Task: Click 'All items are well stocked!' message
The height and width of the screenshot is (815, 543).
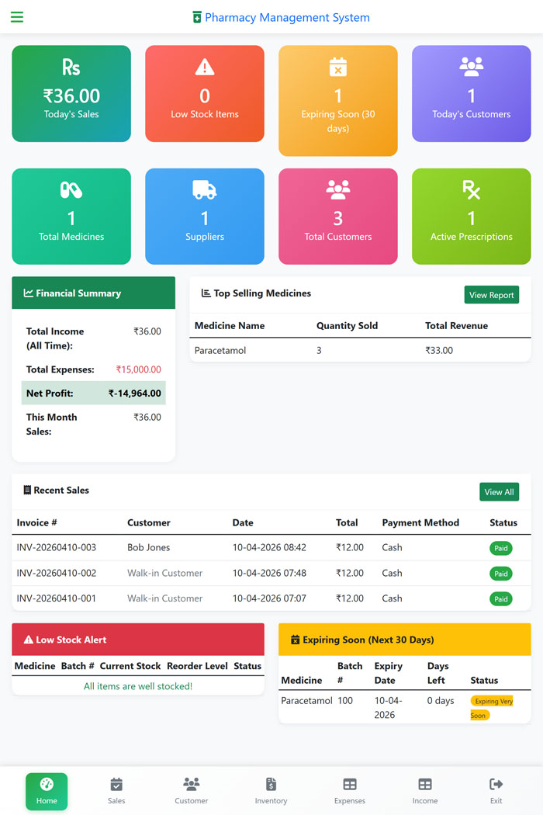Action: point(138,686)
